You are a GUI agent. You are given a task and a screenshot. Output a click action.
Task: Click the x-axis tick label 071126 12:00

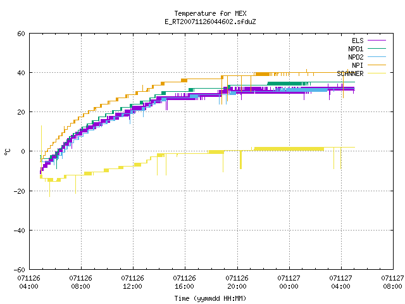133,282
